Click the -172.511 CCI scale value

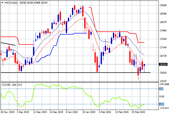[x=164, y=108]
